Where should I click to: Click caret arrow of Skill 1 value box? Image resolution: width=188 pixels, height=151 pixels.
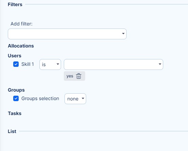(x=160, y=64)
